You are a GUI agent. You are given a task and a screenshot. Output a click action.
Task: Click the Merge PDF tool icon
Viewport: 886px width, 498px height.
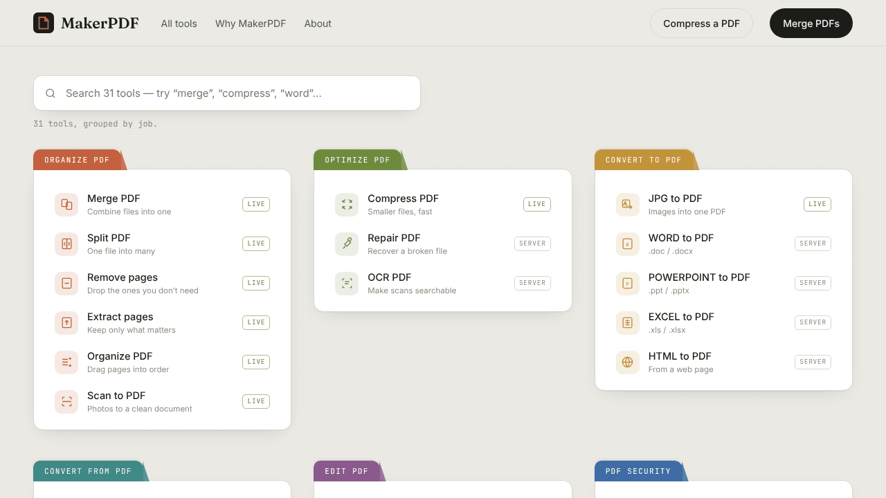point(66,204)
